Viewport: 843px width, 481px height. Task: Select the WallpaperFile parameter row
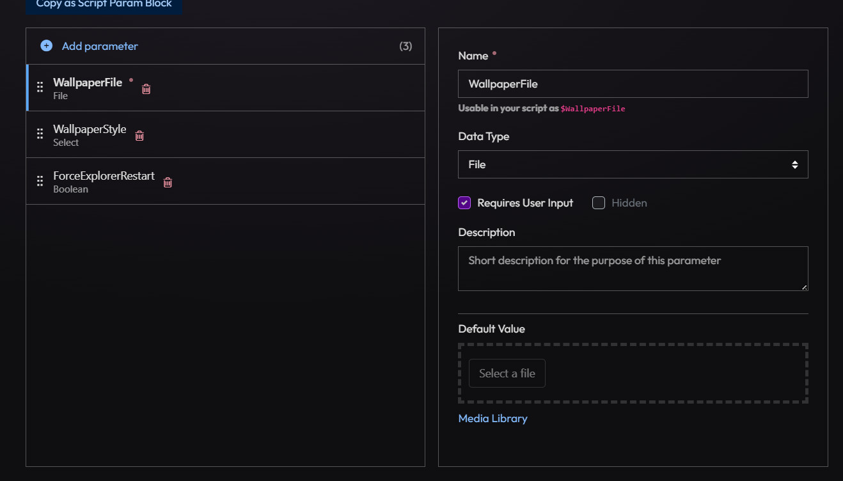pyautogui.click(x=226, y=88)
